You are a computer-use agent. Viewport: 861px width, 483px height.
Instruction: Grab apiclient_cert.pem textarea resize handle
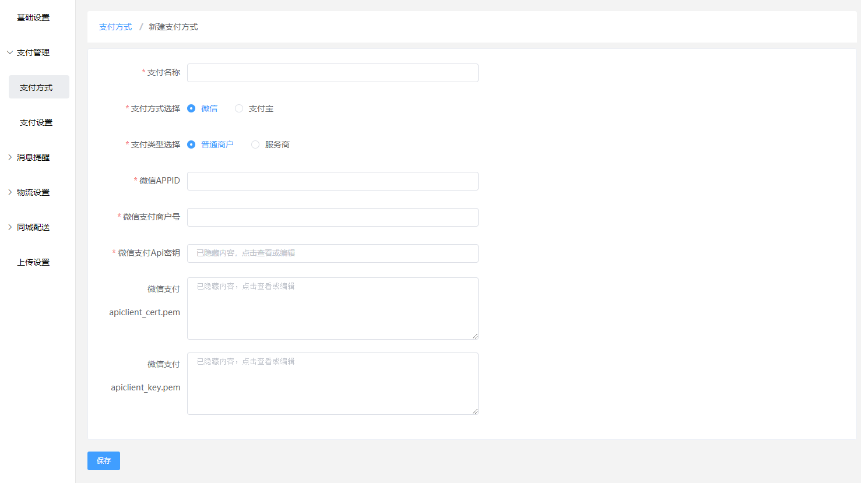(475, 336)
